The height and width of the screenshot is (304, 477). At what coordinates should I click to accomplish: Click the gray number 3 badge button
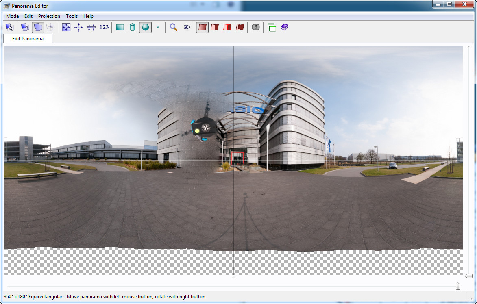pos(255,27)
